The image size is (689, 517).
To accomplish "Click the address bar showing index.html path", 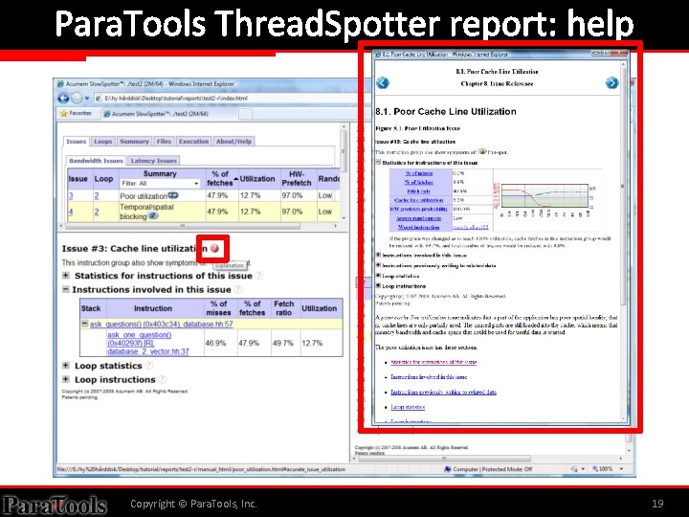I will click(x=225, y=98).
